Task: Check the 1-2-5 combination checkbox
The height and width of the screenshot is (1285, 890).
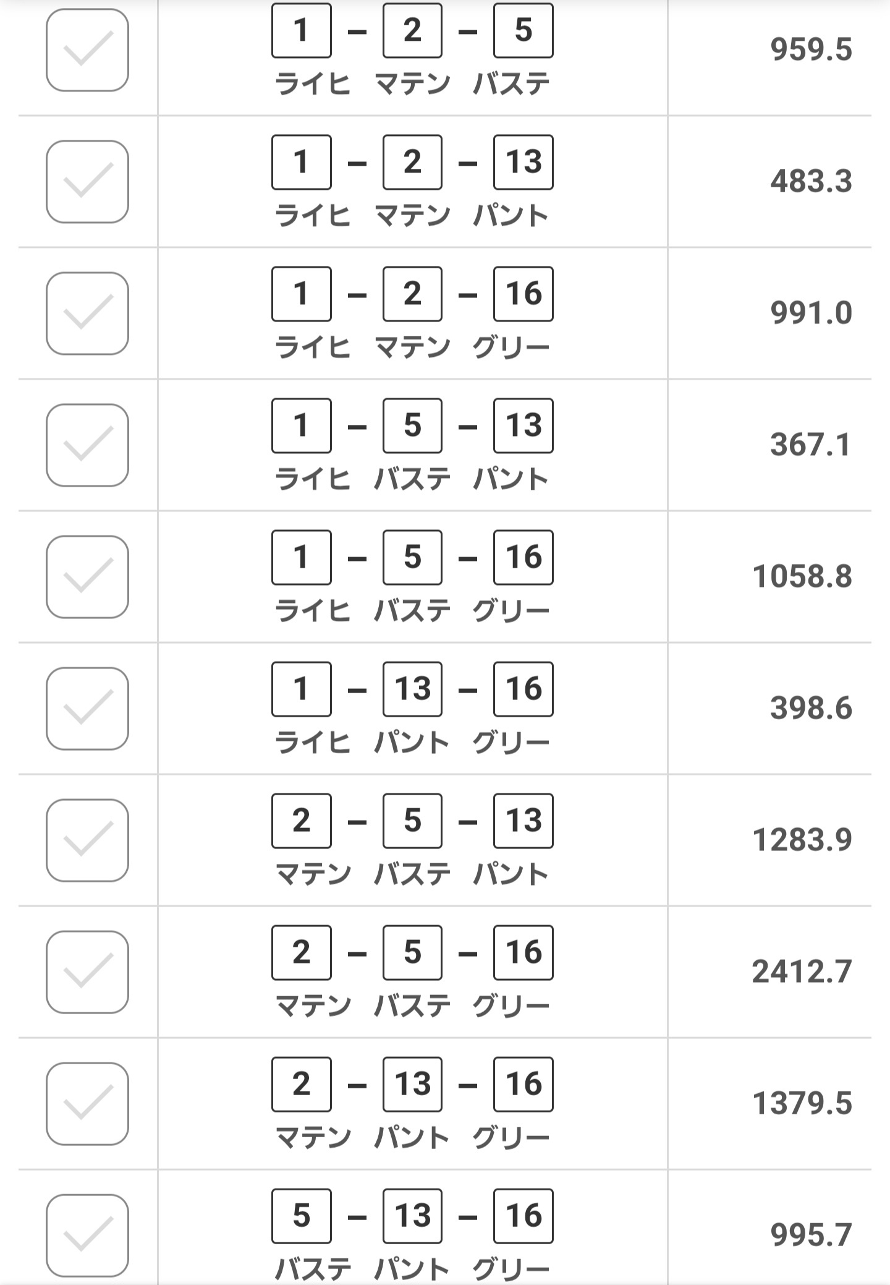Action: pos(87,50)
